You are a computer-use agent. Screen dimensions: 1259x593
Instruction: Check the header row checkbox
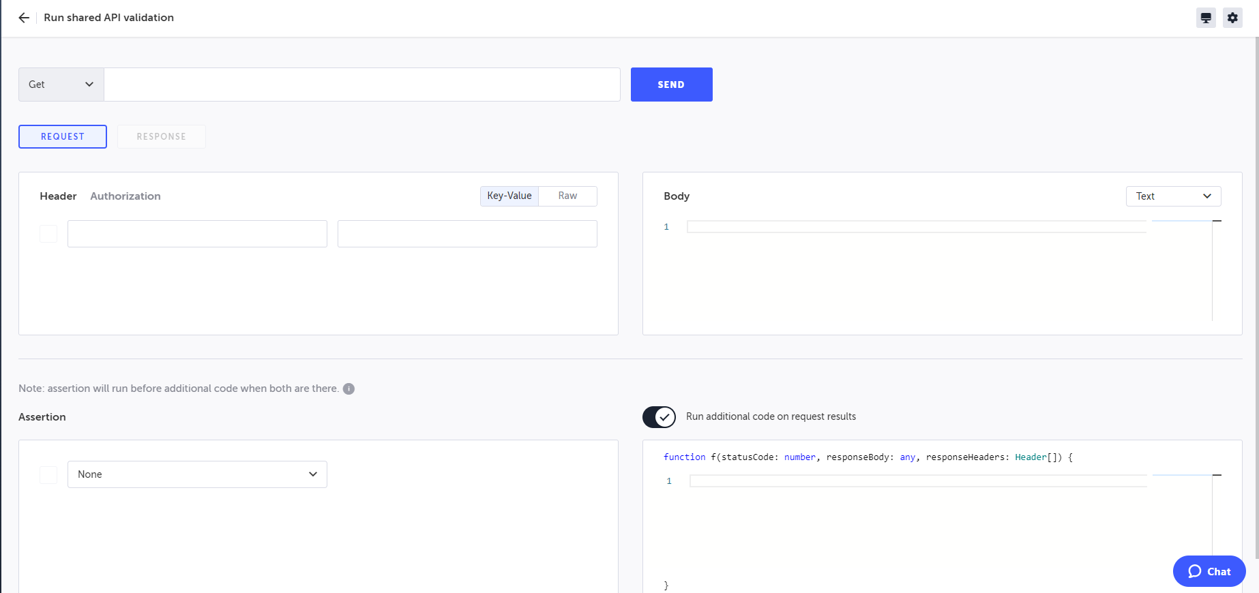point(48,234)
